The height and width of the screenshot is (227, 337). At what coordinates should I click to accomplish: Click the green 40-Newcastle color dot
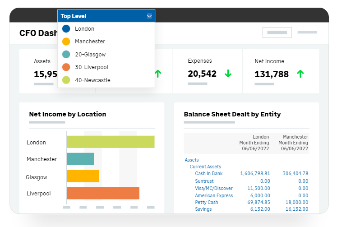66,80
